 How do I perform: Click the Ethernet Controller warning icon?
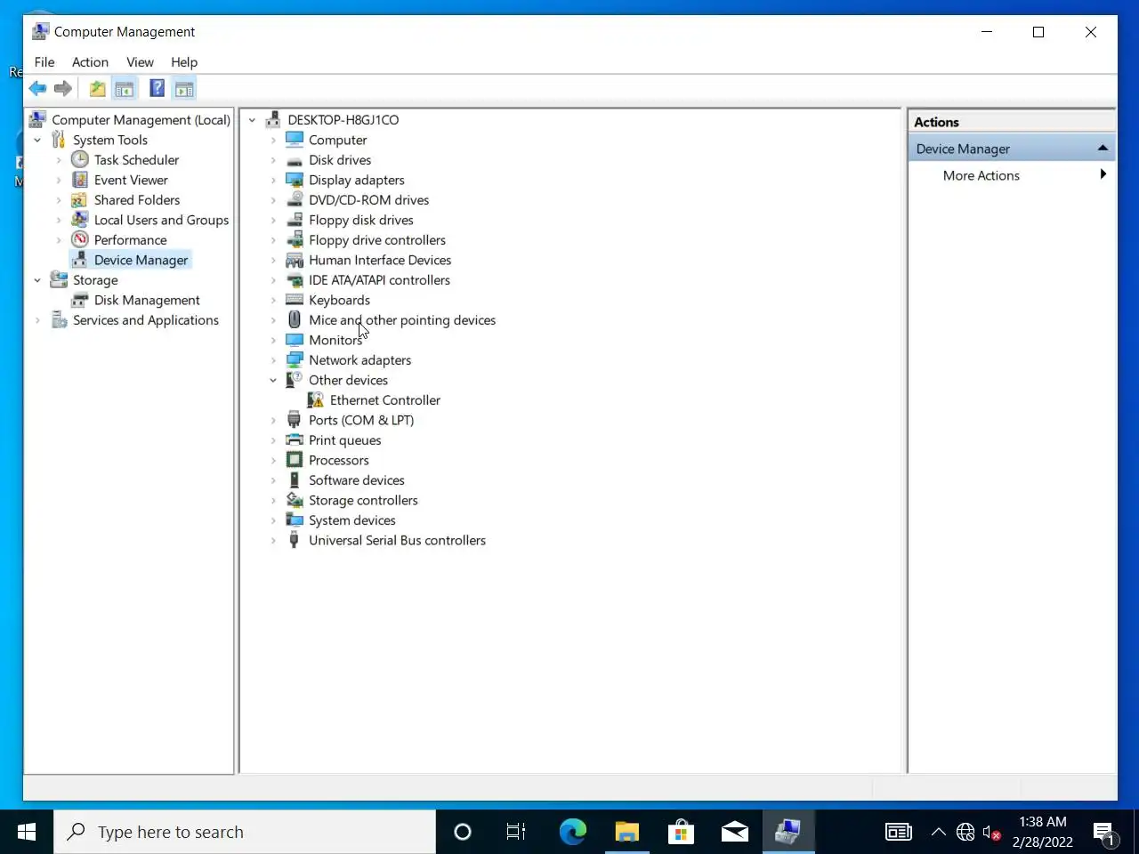[x=316, y=400]
